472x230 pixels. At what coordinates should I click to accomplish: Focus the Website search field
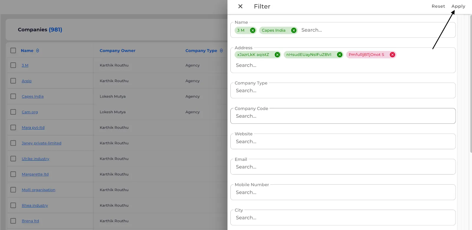(343, 142)
